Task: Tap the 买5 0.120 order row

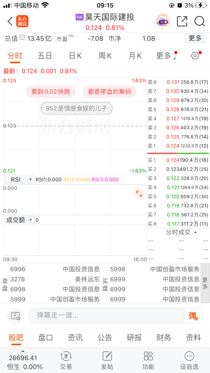Action: (x=178, y=197)
